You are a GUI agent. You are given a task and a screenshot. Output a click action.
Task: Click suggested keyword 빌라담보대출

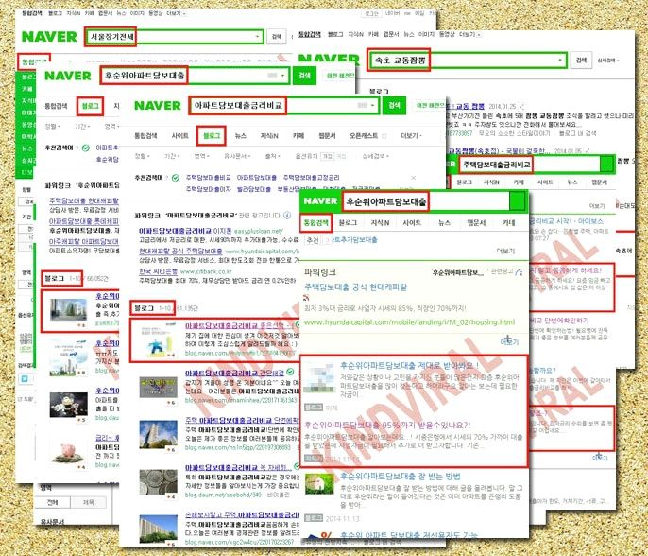pos(254,189)
